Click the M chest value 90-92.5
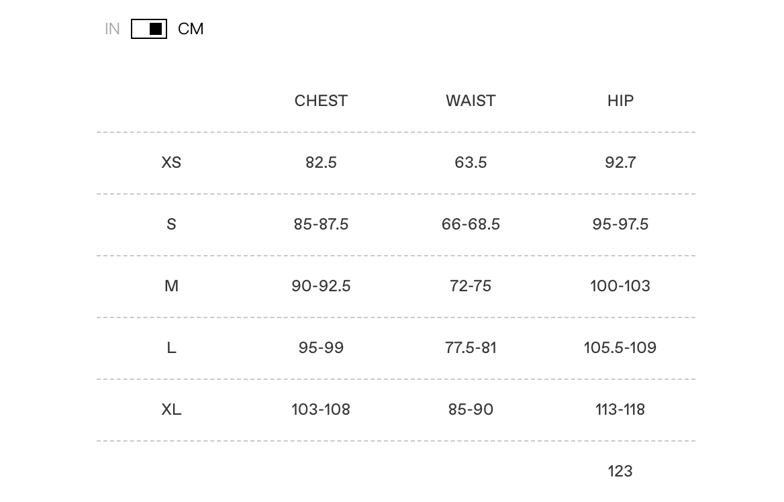This screenshot has height=502, width=784. click(321, 286)
